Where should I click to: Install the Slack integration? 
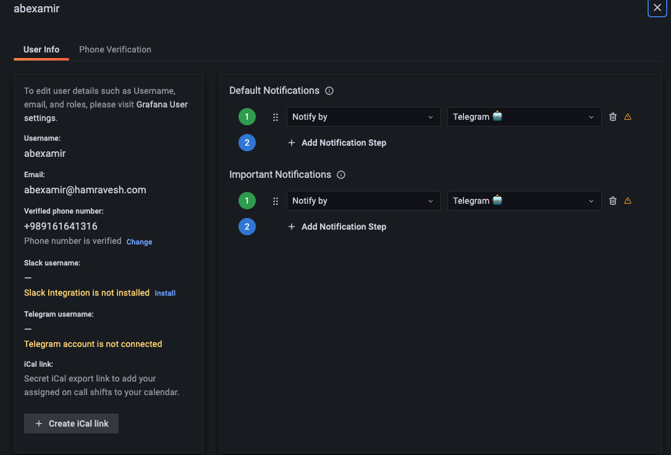[x=164, y=293]
